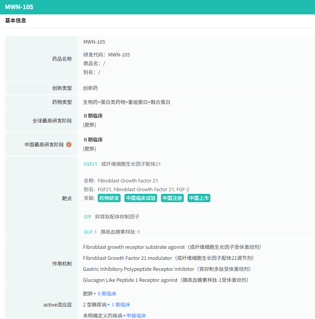Click the 作用机制 row label
Viewport: 315px width, 319px height.
(x=62, y=264)
